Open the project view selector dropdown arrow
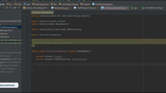Screen dimensions: 166x93 [4, 8]
